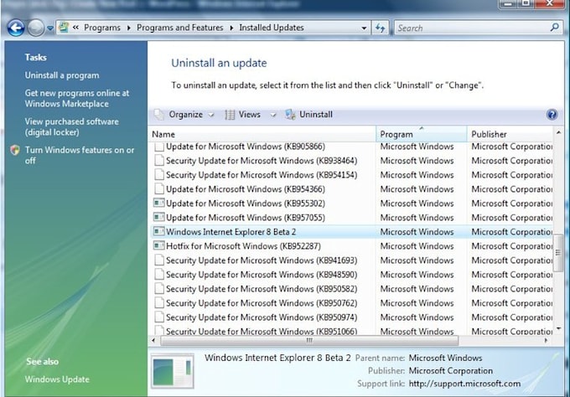Image resolution: width=570 pixels, height=397 pixels.
Task: Open View purchased software (digital locker)
Action: 71,126
